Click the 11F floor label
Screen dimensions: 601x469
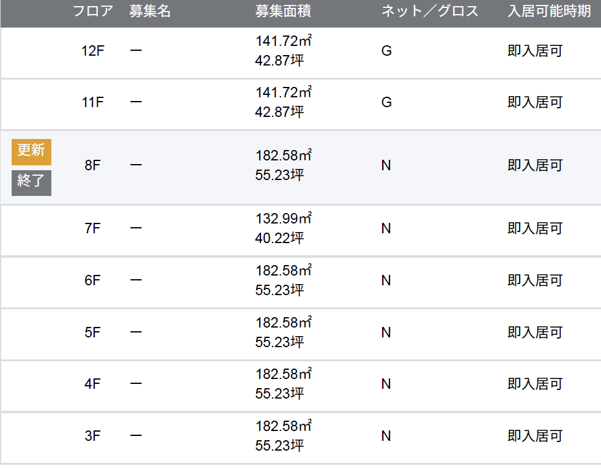[x=93, y=103]
